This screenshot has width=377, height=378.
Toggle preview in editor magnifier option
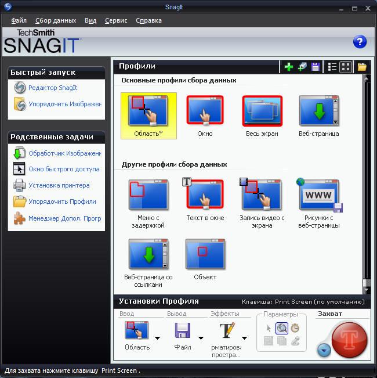(x=282, y=328)
